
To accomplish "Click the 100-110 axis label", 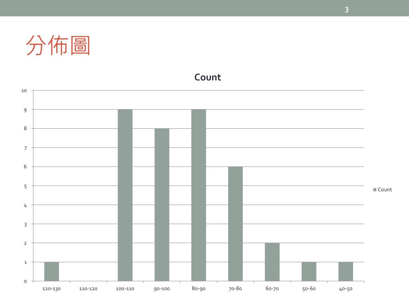I will pos(125,289).
